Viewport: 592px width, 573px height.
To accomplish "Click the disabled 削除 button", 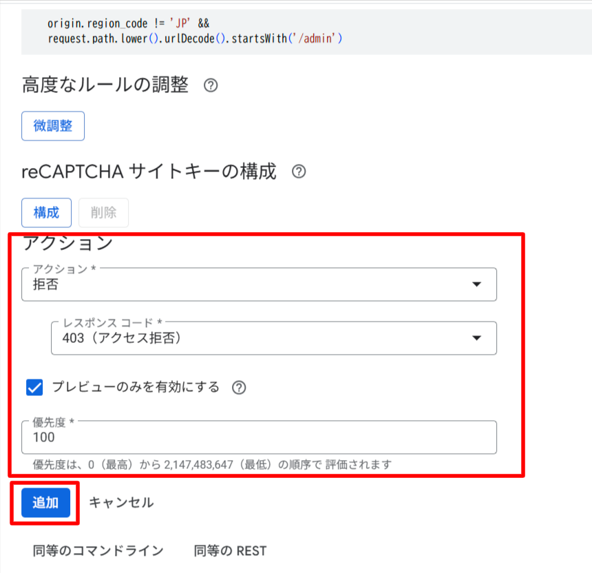I will click(103, 213).
